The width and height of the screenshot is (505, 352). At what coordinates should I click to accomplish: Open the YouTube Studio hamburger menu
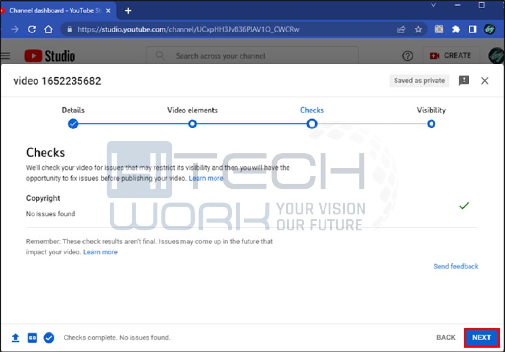(x=5, y=56)
